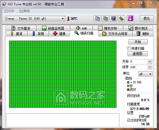Viewport: 159px width, 130px height.
Task: Switch to the 基准 tab
Action: (16, 33)
